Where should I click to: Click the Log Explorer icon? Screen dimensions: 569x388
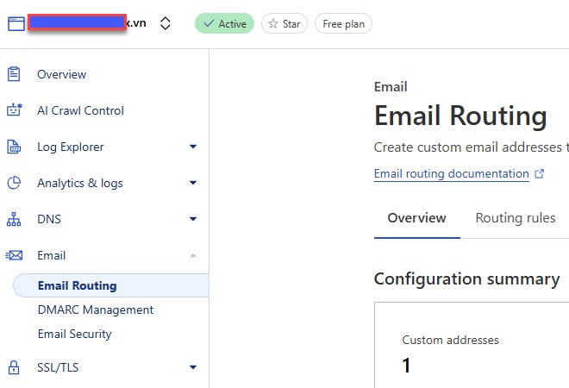14,147
